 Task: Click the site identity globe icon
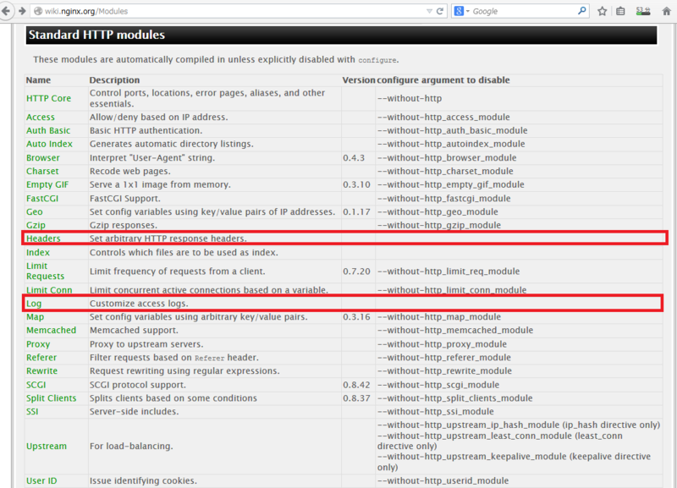pos(38,11)
